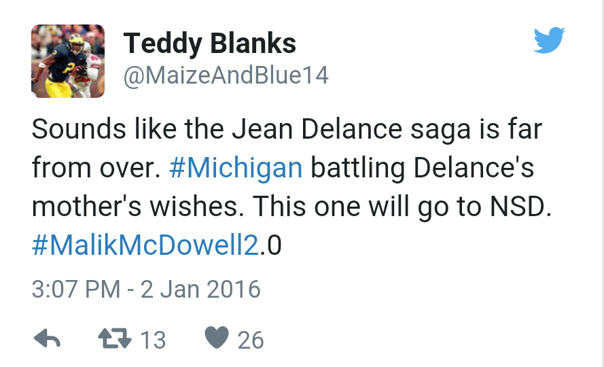Open the Teddy Blanks display name
Viewport: 604px width, 367px height.
point(209,44)
